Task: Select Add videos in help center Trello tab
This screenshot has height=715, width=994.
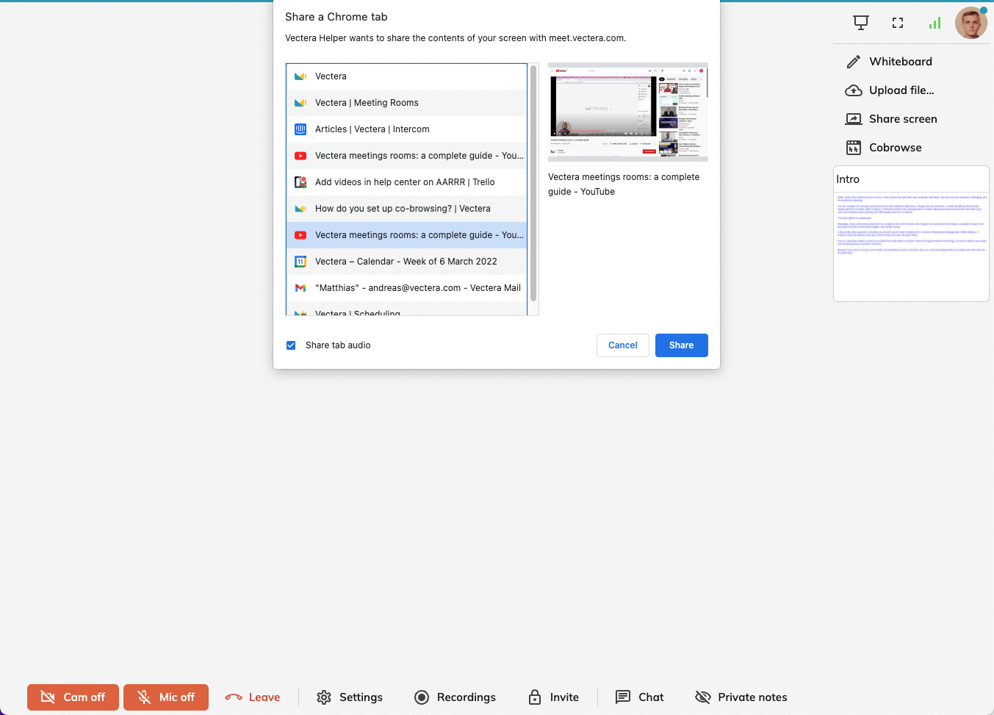Action: point(407,182)
